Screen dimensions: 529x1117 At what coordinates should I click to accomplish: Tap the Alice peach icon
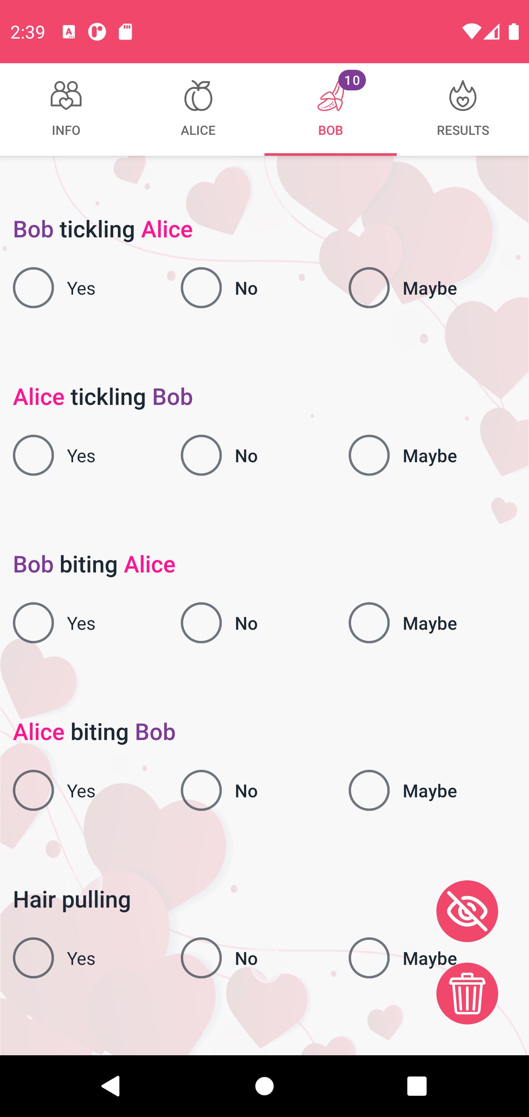198,96
